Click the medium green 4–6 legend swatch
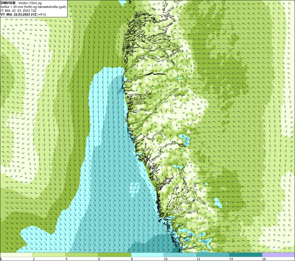Image resolution: width=295 pixels, height=261 pixels. tap(82, 255)
